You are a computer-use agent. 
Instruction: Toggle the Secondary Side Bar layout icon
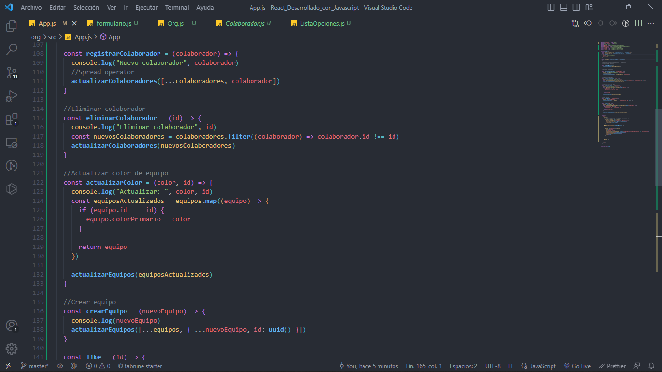click(576, 7)
